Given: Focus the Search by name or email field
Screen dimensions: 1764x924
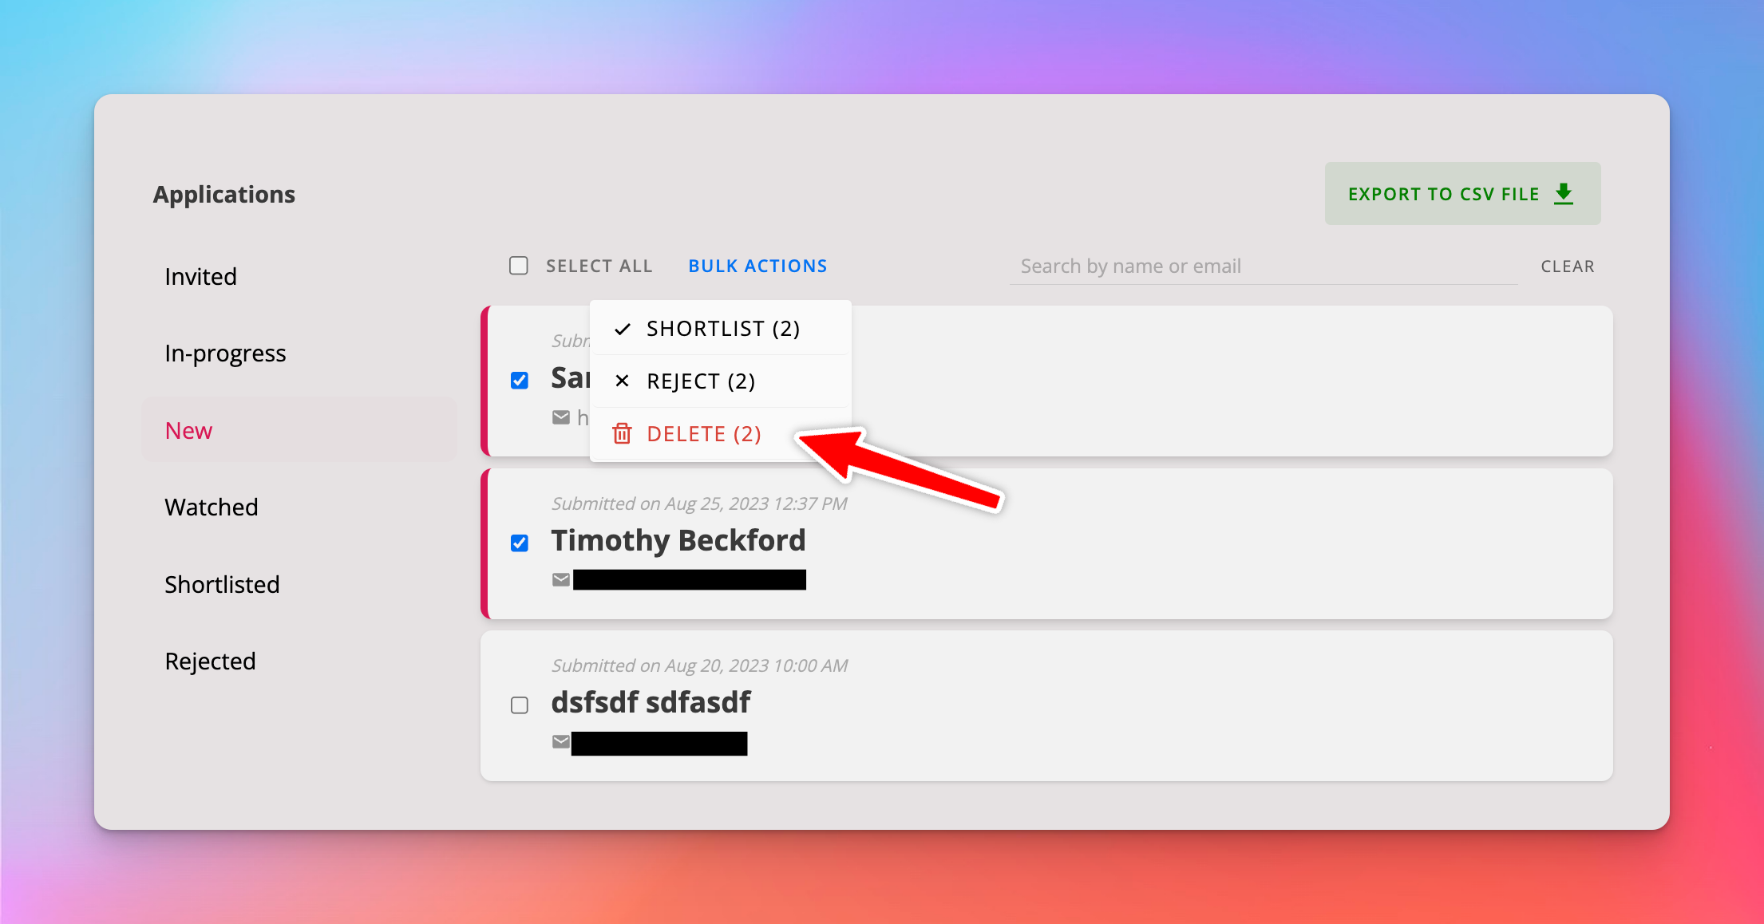Looking at the screenshot, I should coord(1264,267).
